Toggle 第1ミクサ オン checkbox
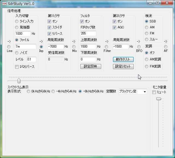Image resolution: width=175 pixels, height=158 pixels. (49, 21)
